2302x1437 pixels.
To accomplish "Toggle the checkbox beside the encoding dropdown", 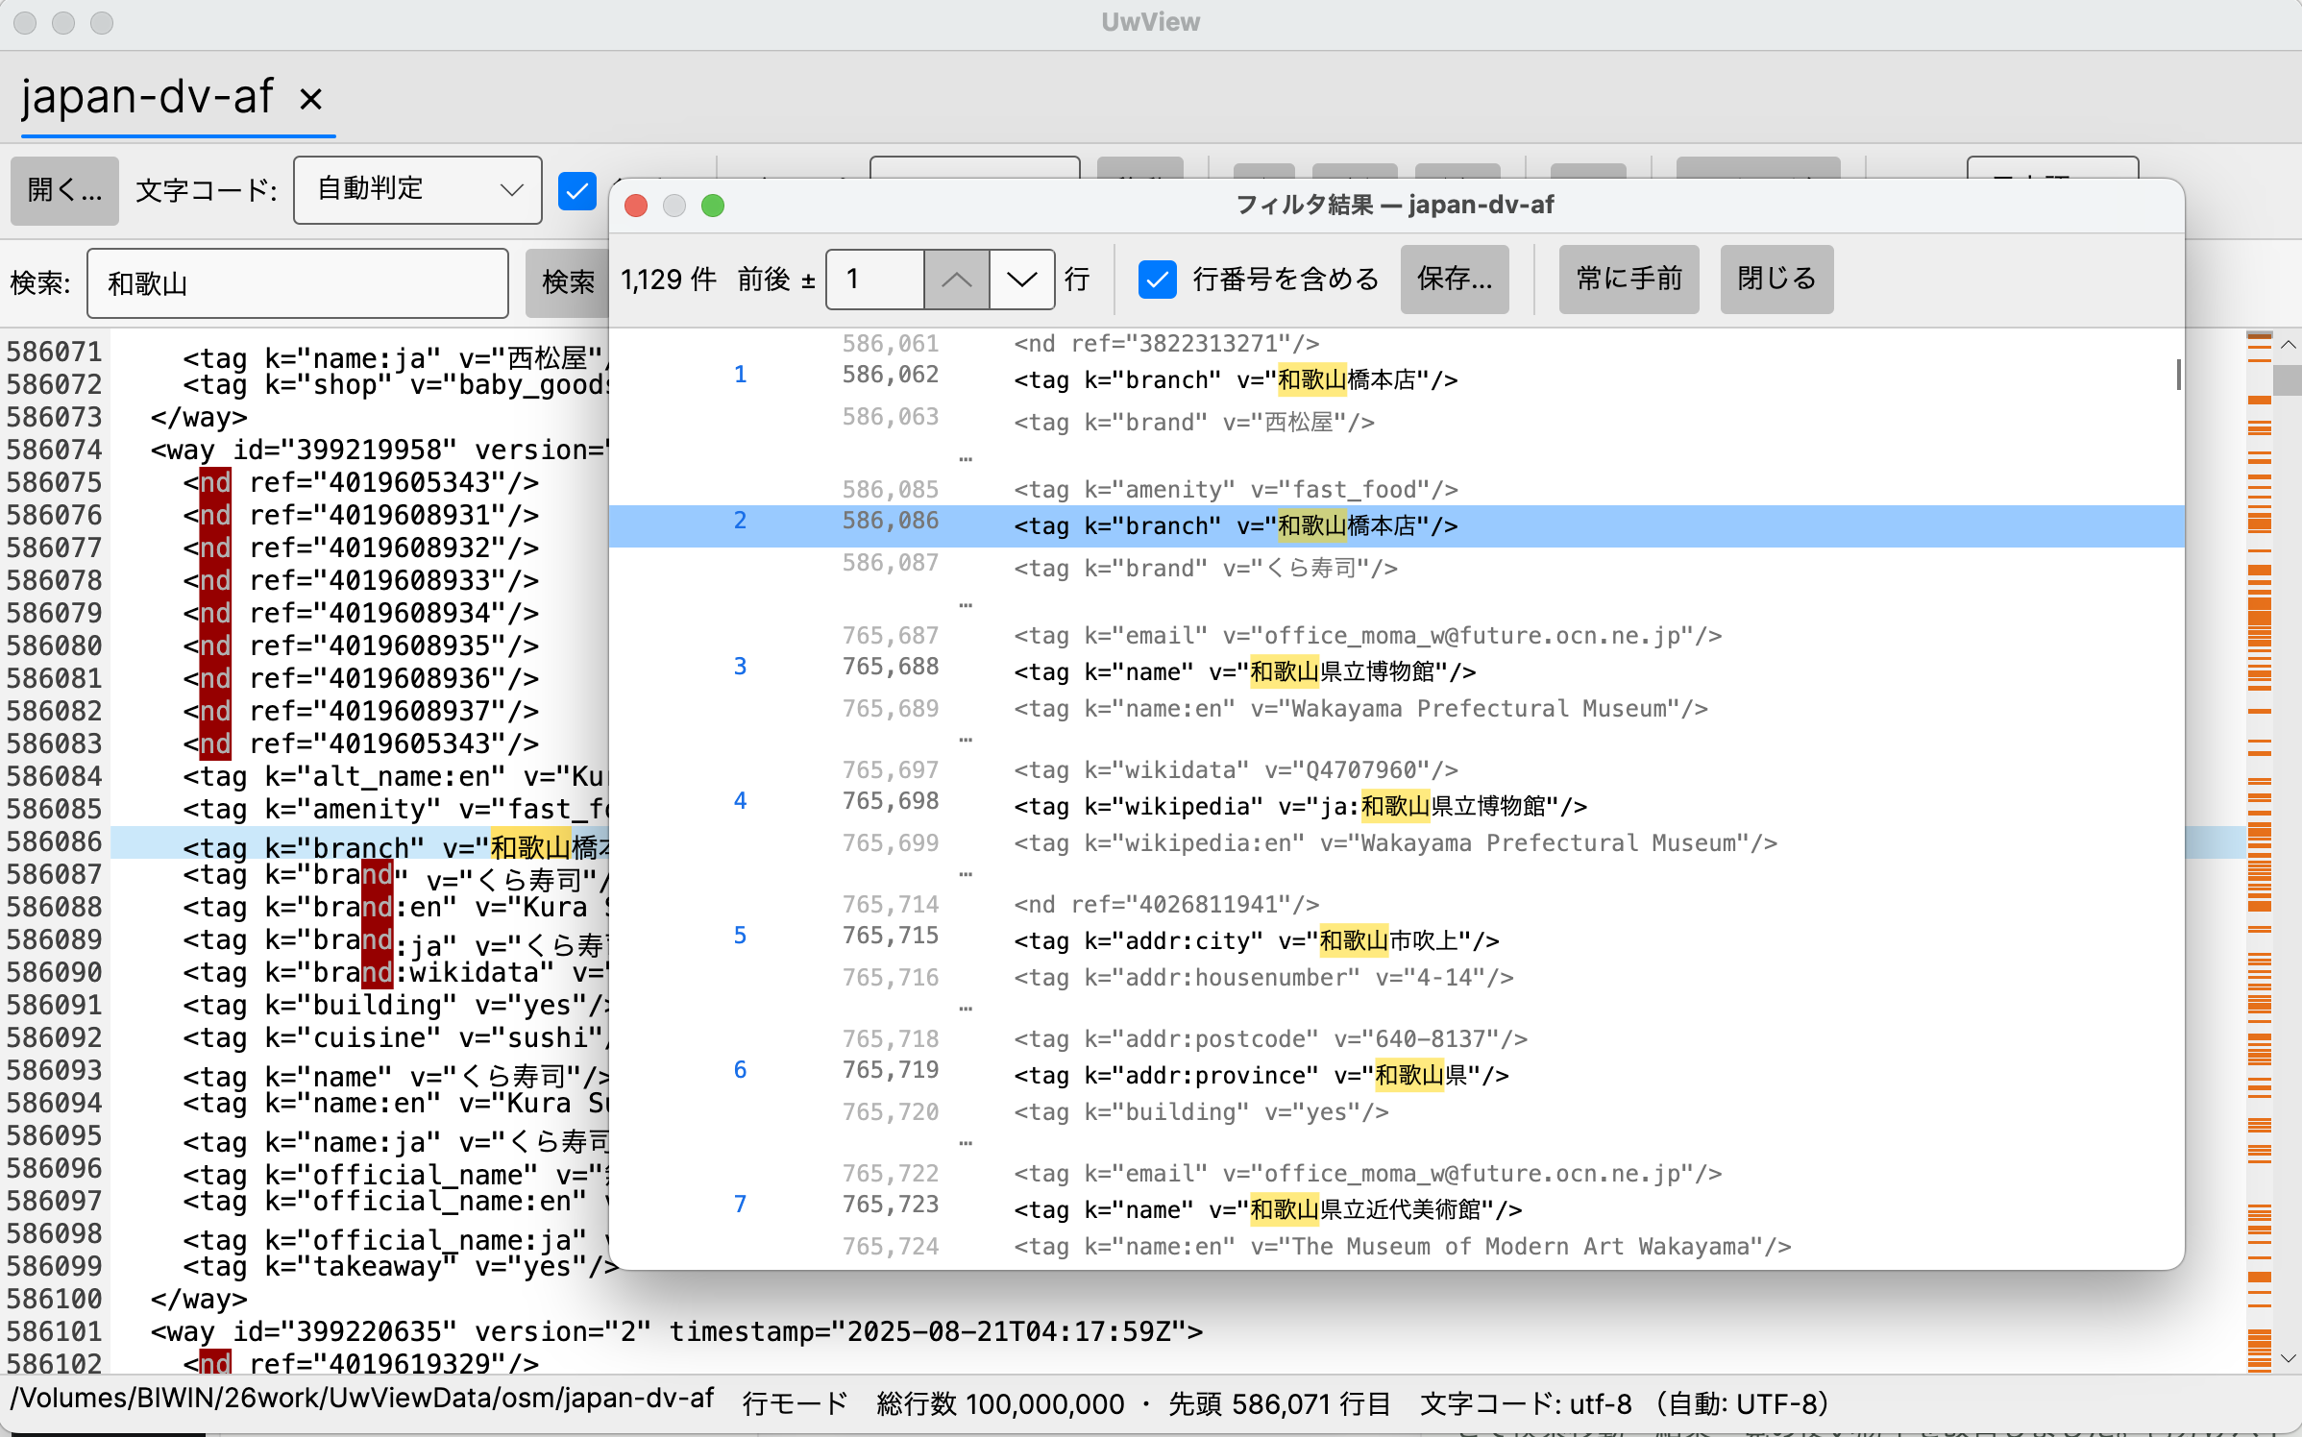I will pyautogui.click(x=577, y=190).
